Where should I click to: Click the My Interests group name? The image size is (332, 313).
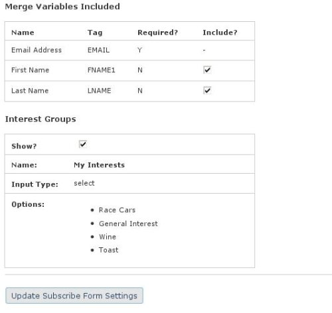click(x=100, y=165)
